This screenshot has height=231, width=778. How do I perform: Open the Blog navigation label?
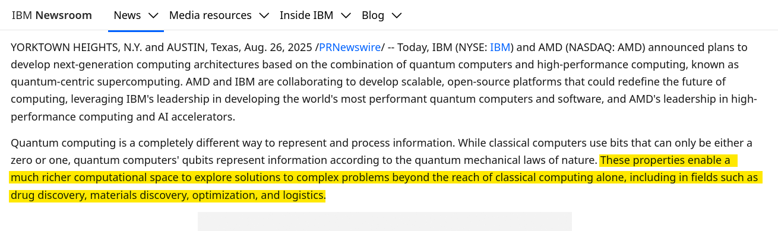(x=373, y=15)
